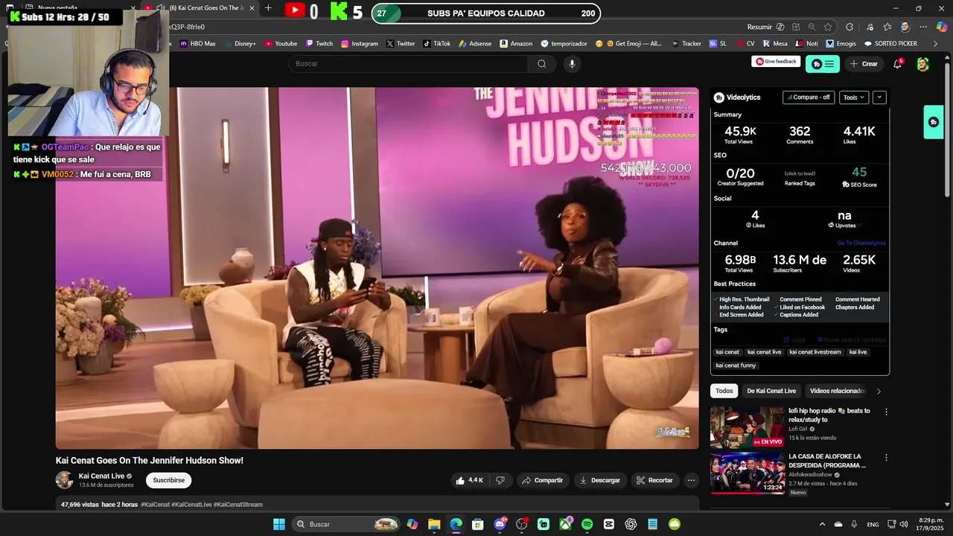Open the TubeBuddy menu icon
Viewport: 953px width, 536px height.
coord(823,64)
